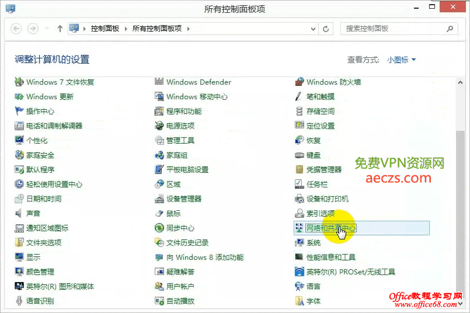The image size is (470, 313).
Task: Open the 网络和共享中心 icon
Action: tap(300, 228)
